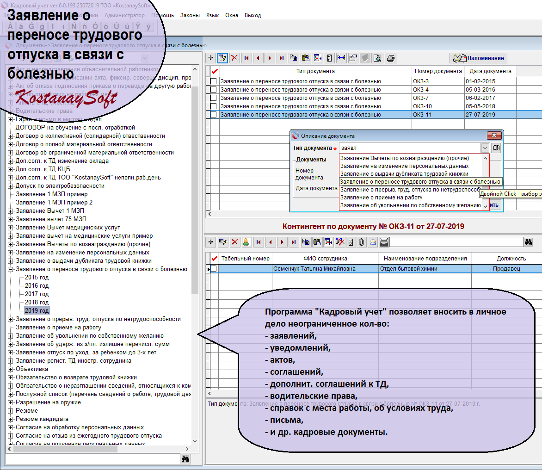
Task: Click the book icon next to Тип документа
Action: (496, 148)
